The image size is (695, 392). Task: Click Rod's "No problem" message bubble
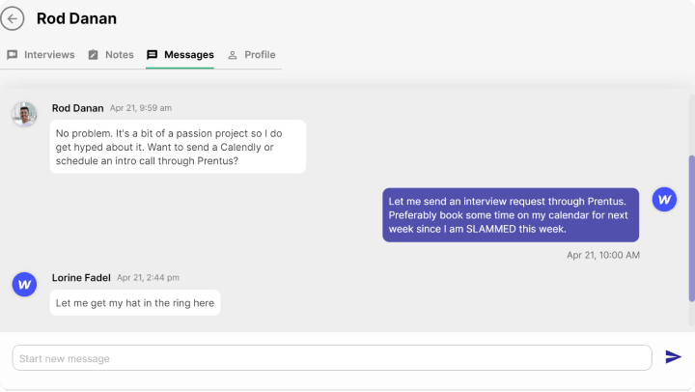pyautogui.click(x=178, y=147)
